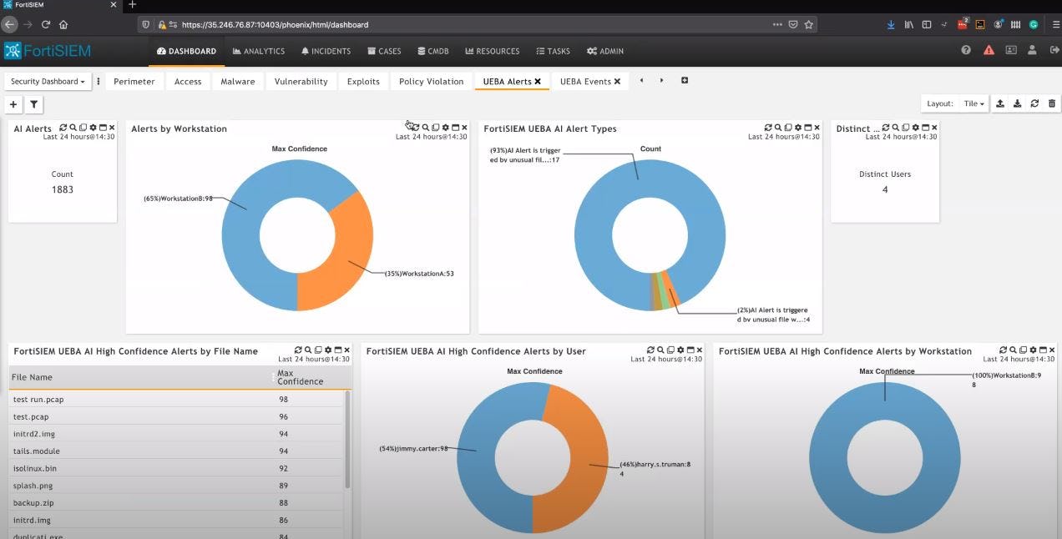The height and width of the screenshot is (539, 1062).
Task: Refresh the whole dashboard
Action: click(1034, 103)
